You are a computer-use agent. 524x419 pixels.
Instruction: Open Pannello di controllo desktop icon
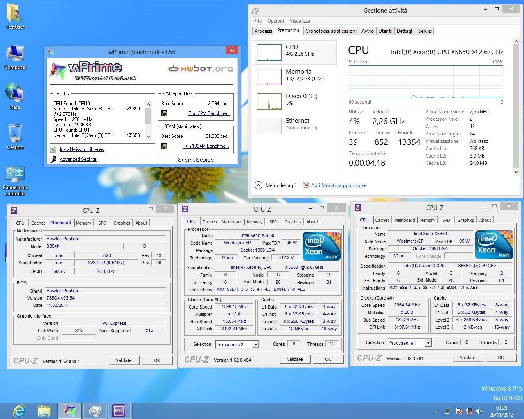point(15,181)
